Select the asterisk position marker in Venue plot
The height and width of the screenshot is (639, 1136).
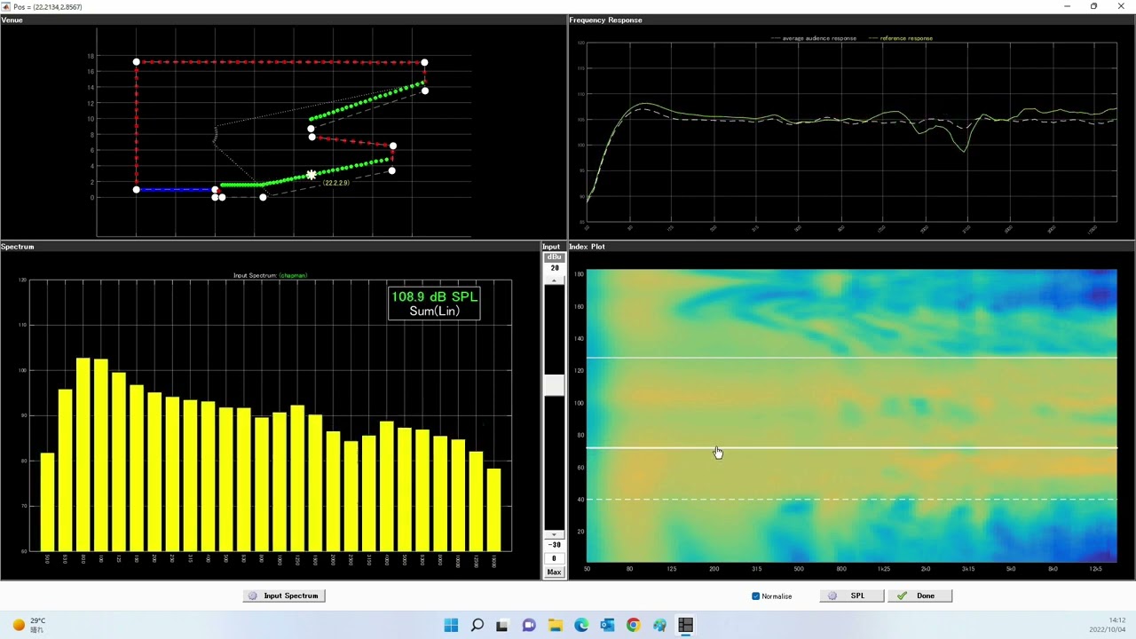click(x=312, y=176)
